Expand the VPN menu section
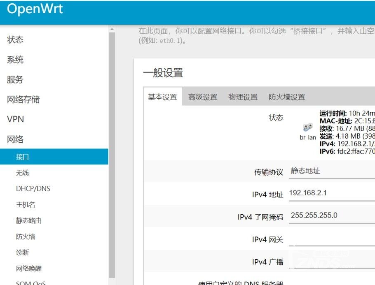The height and width of the screenshot is (285, 375). pos(16,119)
